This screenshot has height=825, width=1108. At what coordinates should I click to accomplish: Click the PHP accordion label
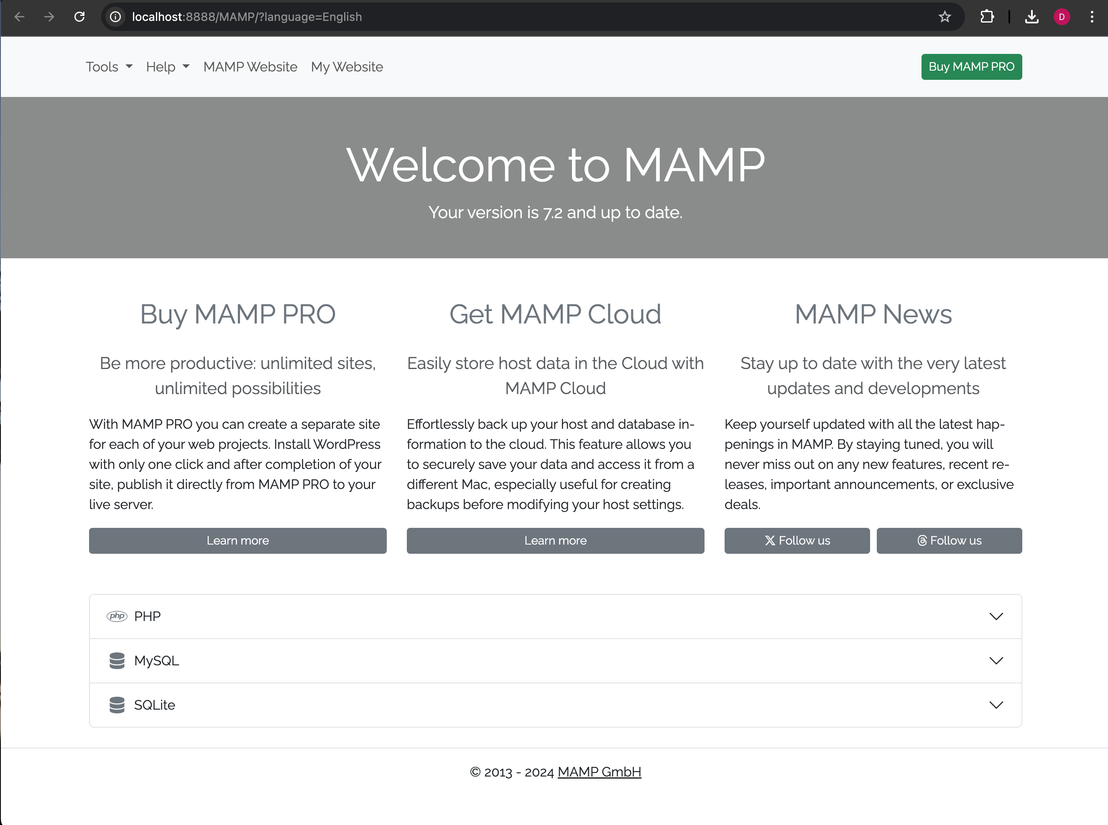(147, 616)
